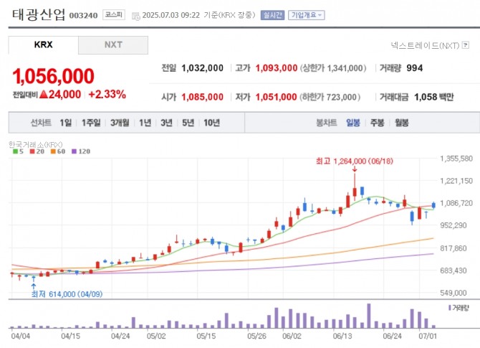Switch to the NXT tab
The height and width of the screenshot is (348, 480).
click(x=113, y=44)
